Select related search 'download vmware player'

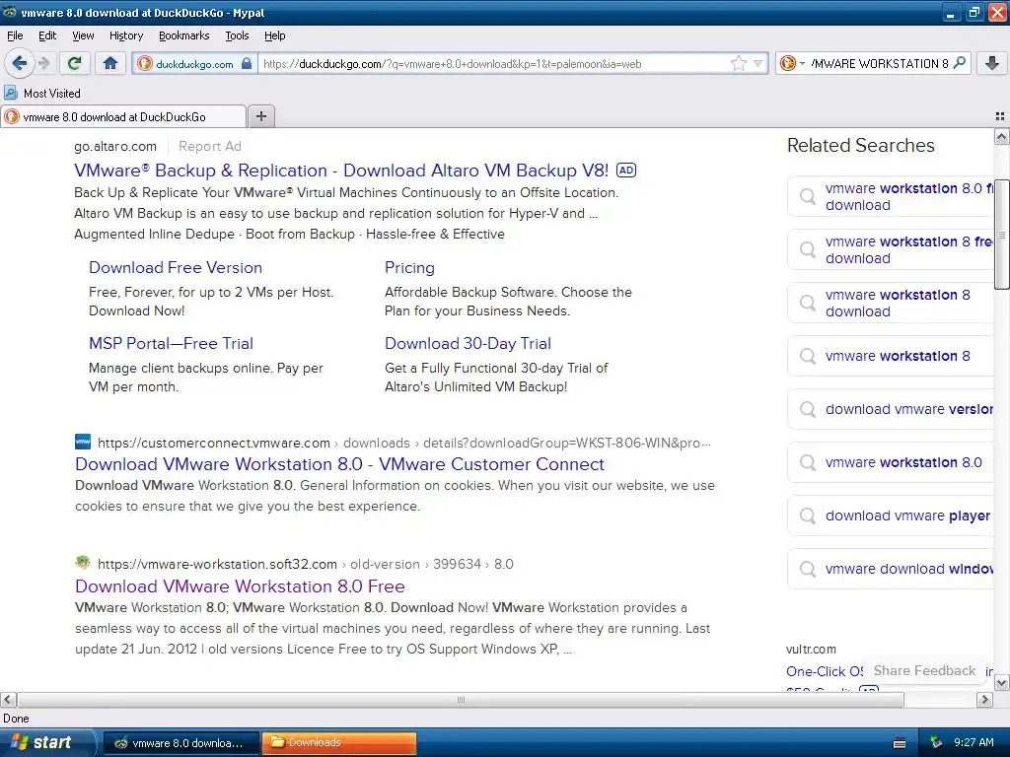click(891, 516)
